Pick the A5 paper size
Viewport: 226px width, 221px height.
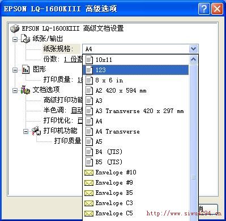point(135,141)
